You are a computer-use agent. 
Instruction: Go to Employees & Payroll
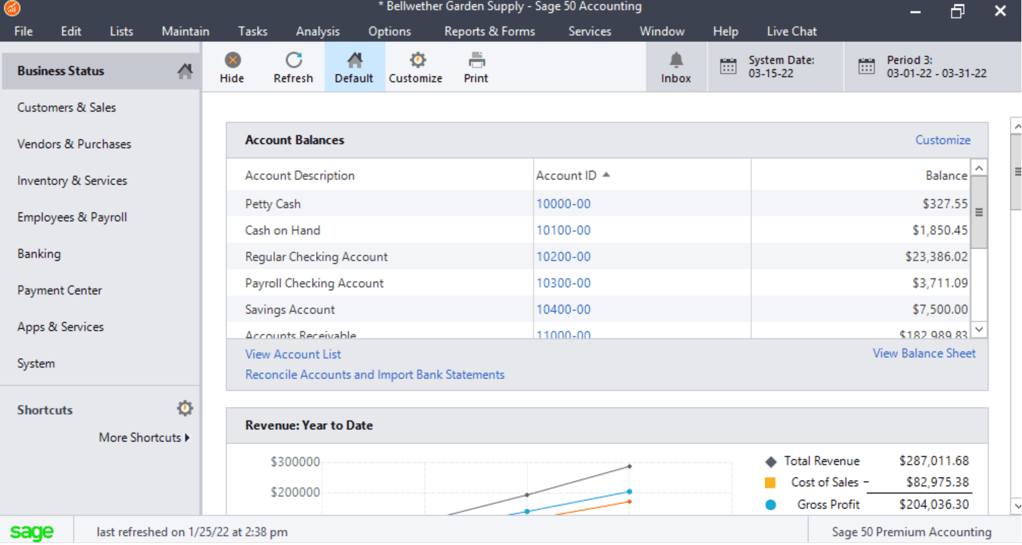[x=72, y=217]
